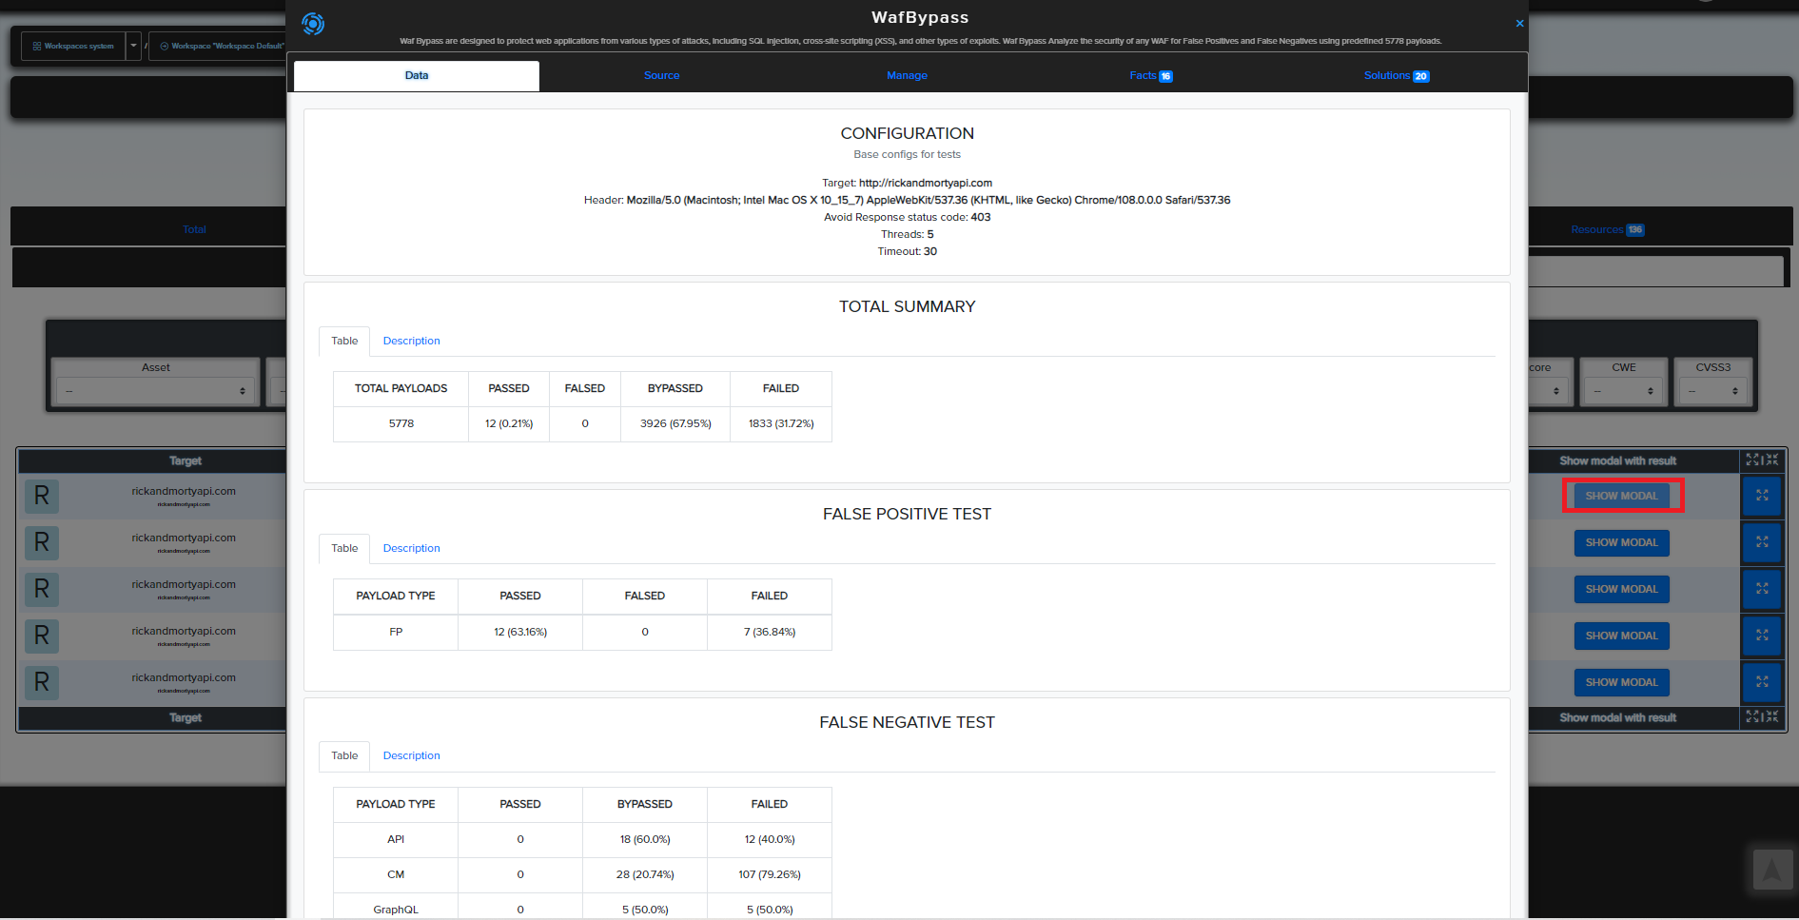Click the FP passed value 12 (63.16%)
Image resolution: width=1799 pixels, height=920 pixels.
tap(520, 632)
